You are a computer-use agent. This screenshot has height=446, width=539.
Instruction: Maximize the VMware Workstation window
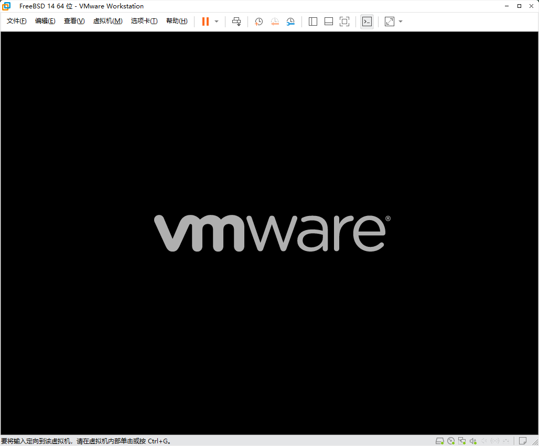(x=519, y=6)
